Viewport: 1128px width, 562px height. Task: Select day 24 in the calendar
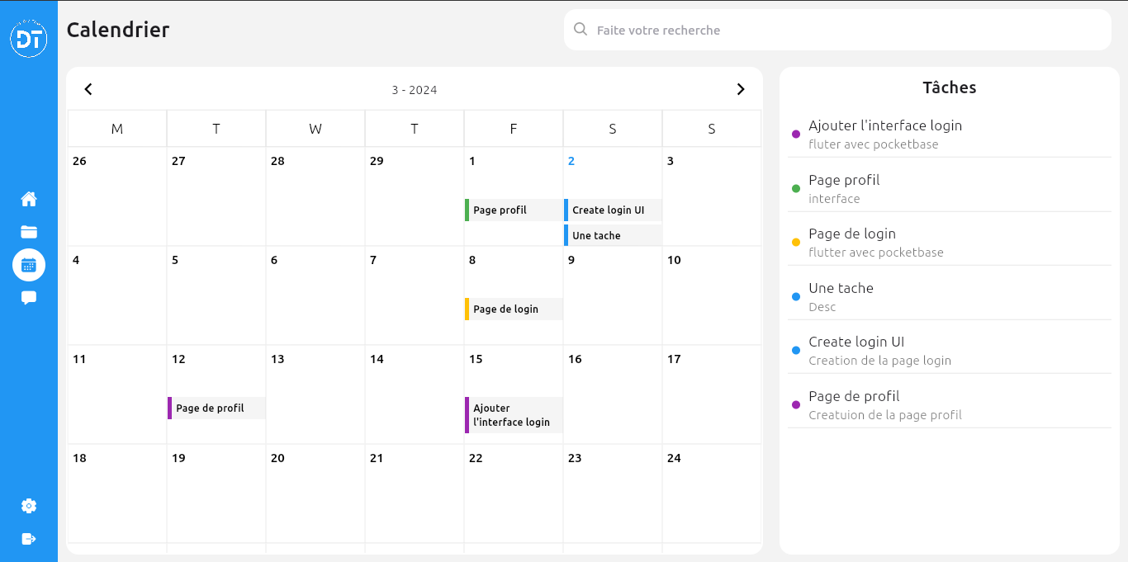(x=674, y=458)
